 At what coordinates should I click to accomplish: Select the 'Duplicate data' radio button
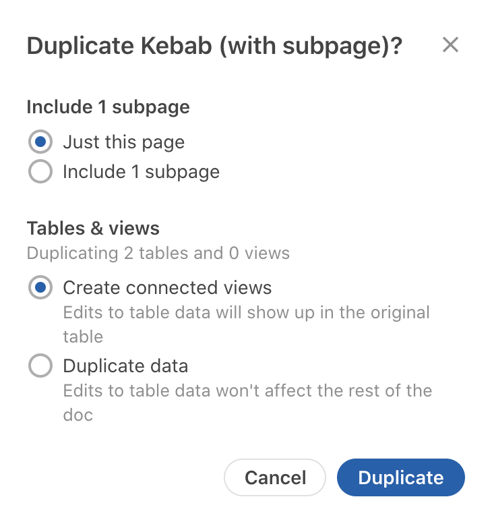click(40, 366)
